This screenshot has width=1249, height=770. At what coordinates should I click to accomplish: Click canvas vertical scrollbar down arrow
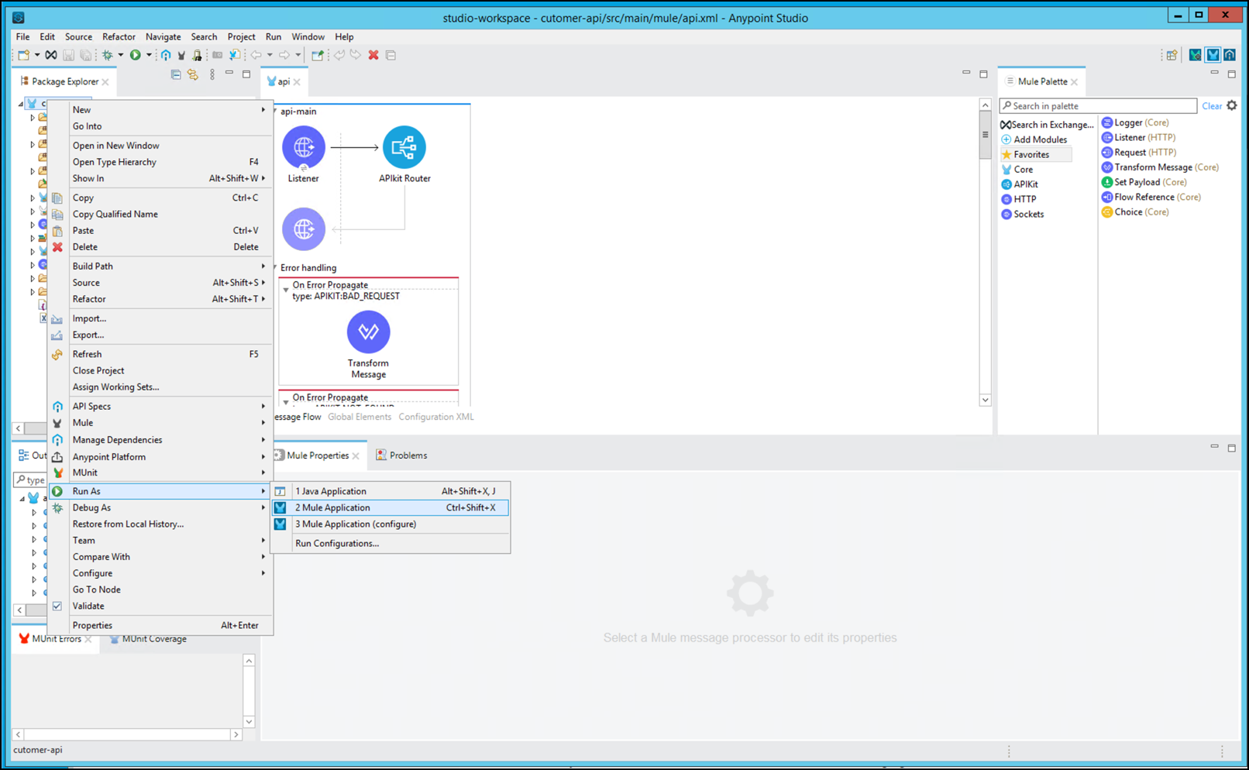pyautogui.click(x=986, y=400)
